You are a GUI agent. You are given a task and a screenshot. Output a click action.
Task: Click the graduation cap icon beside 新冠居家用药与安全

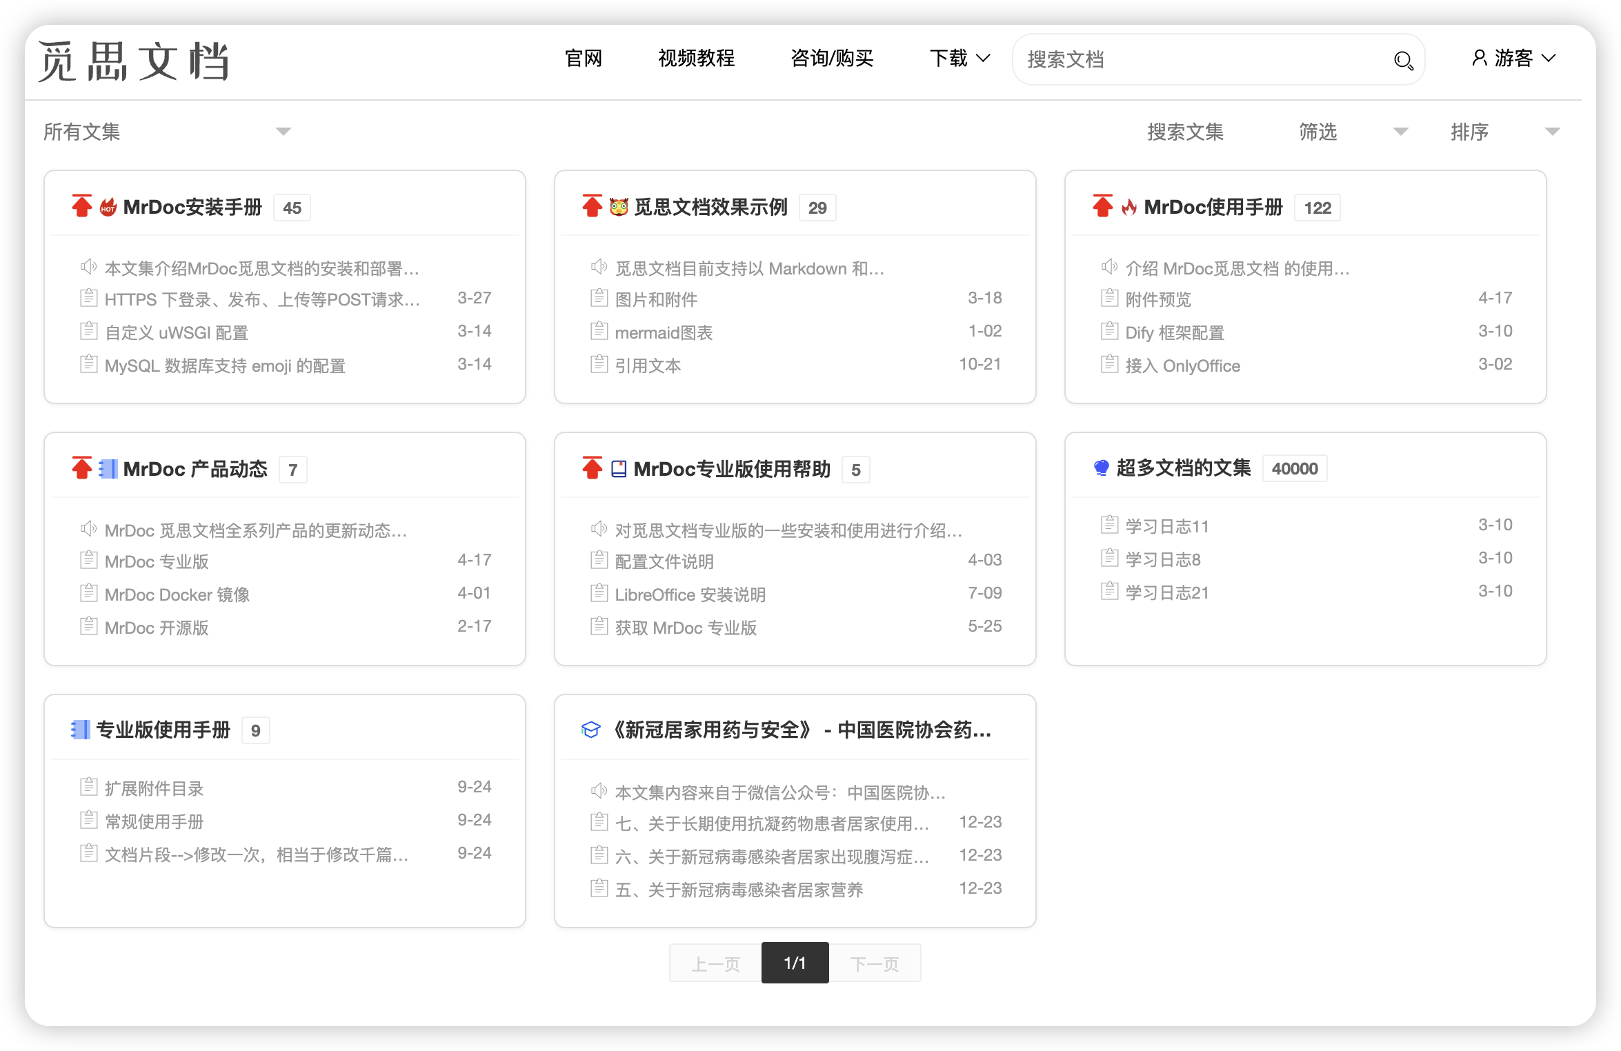591,730
